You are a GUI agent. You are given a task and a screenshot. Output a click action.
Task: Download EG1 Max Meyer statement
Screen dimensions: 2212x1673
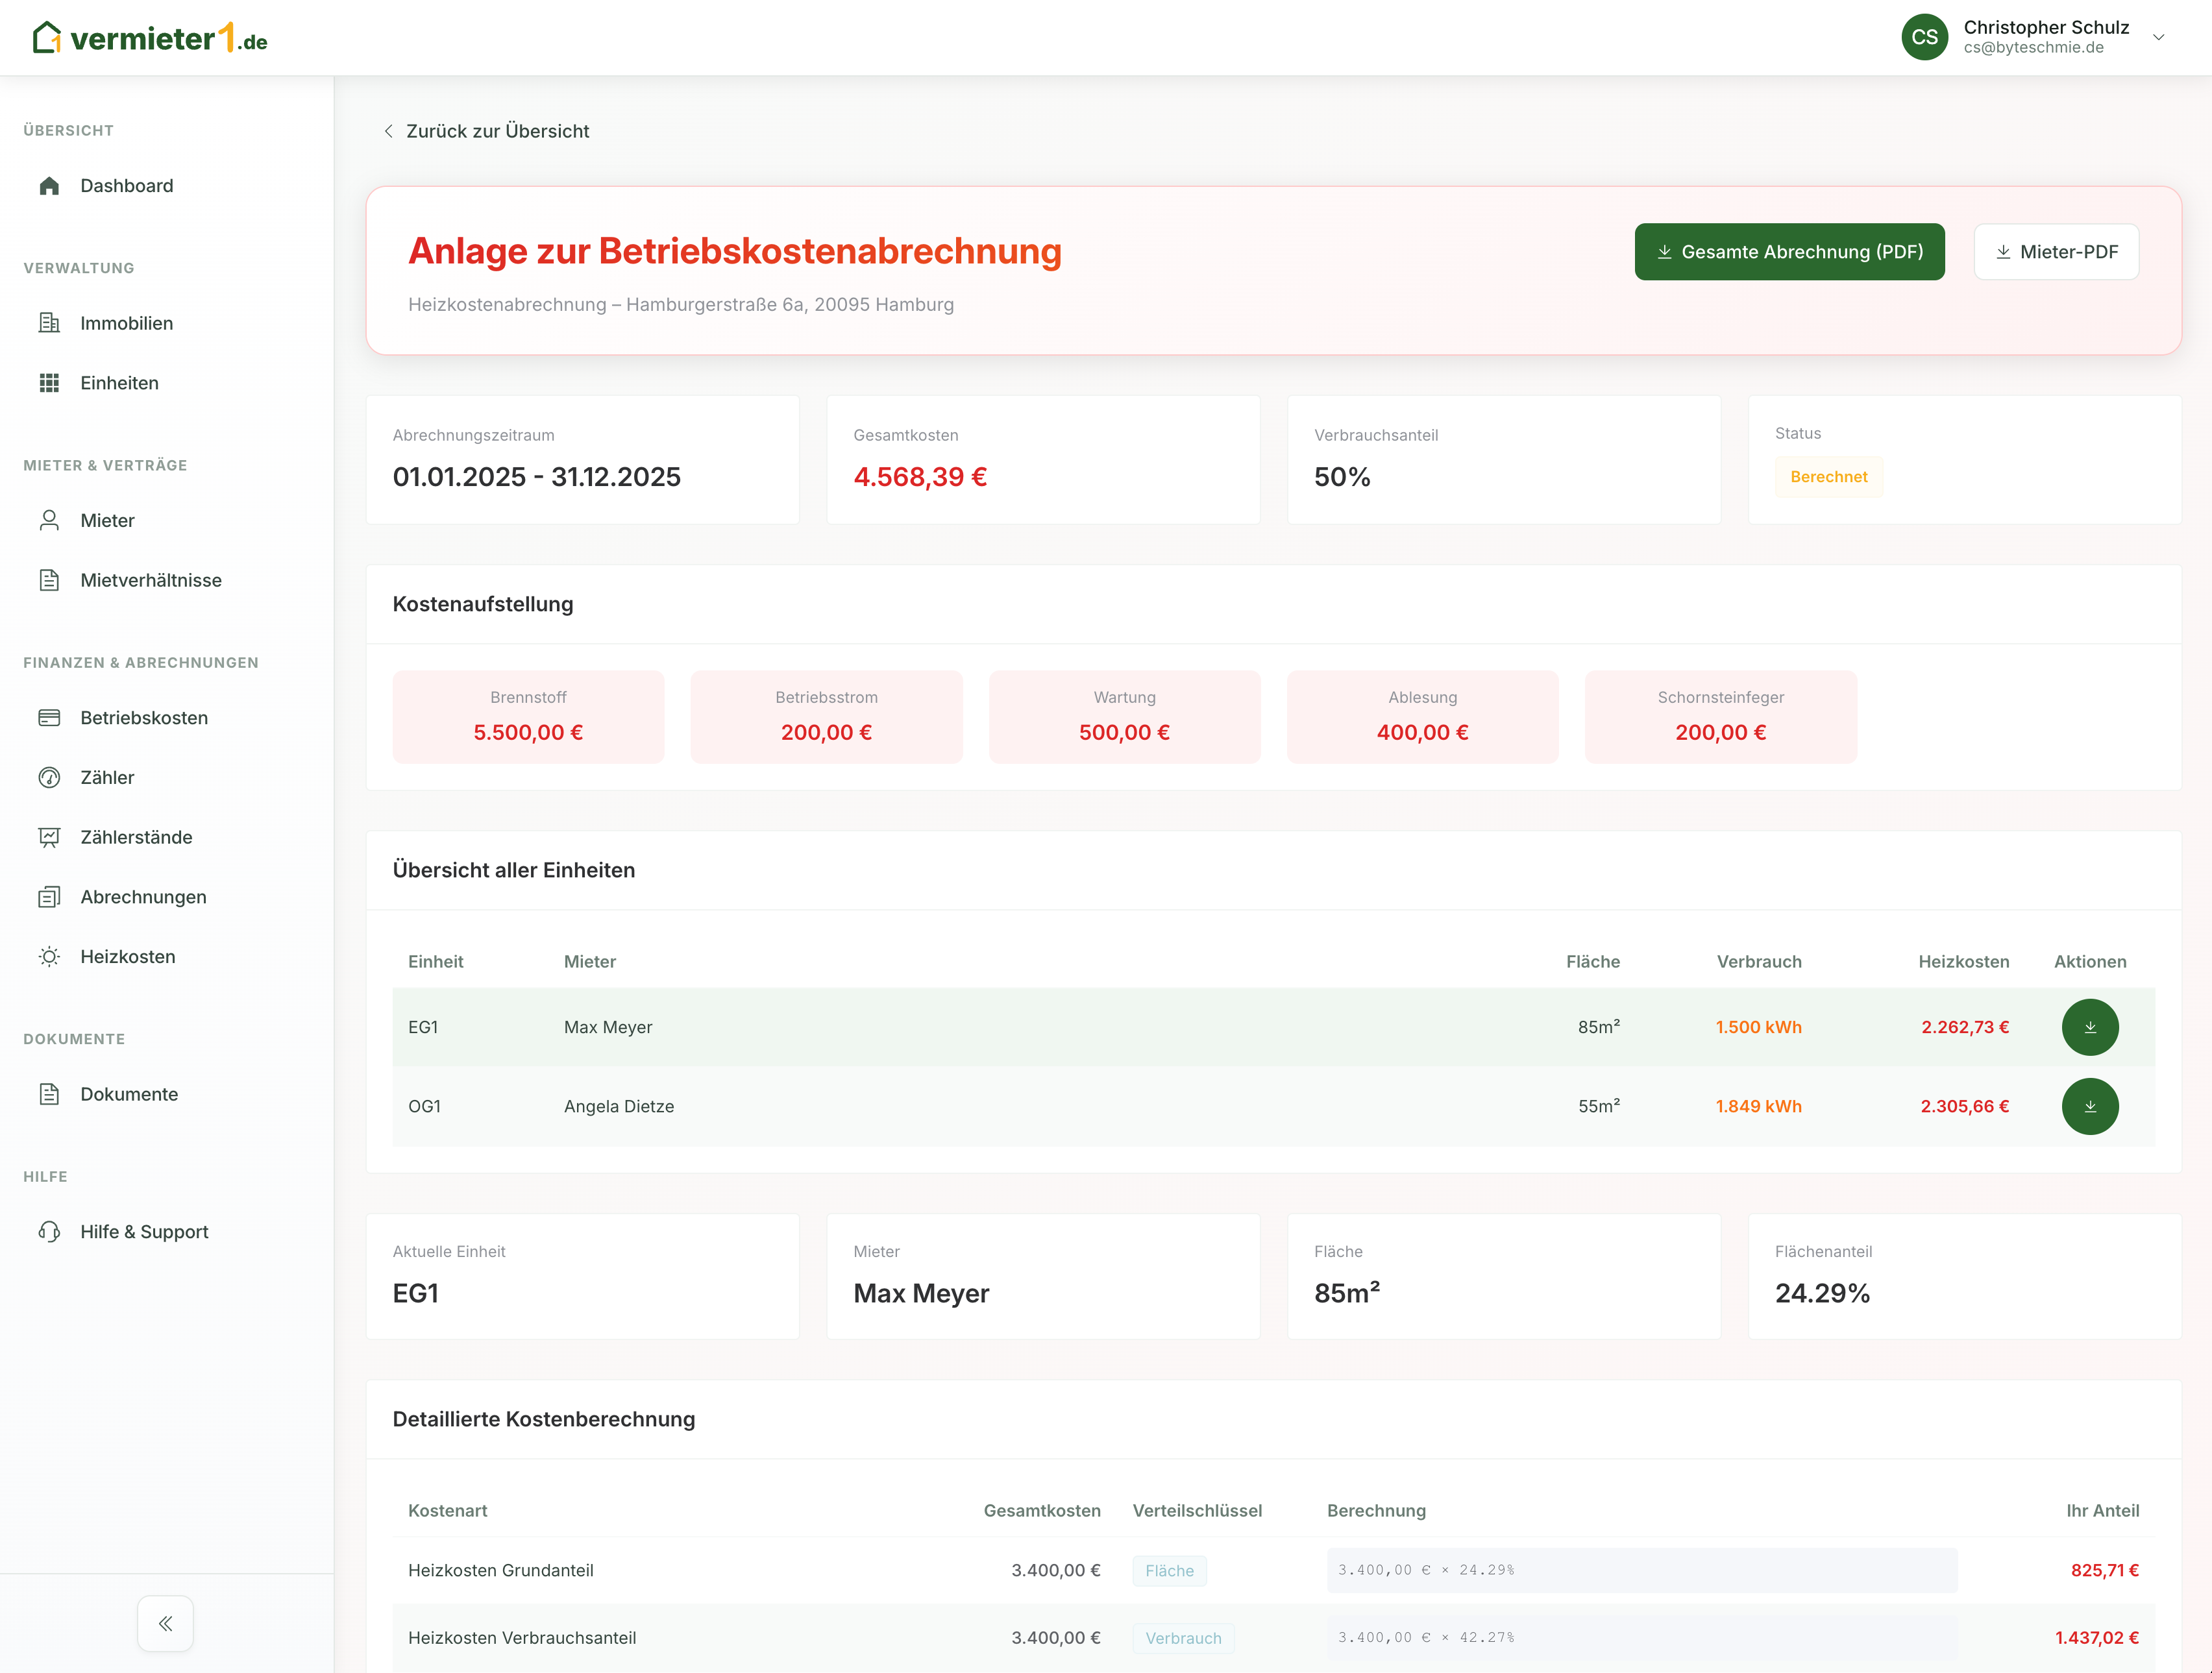point(2089,1027)
